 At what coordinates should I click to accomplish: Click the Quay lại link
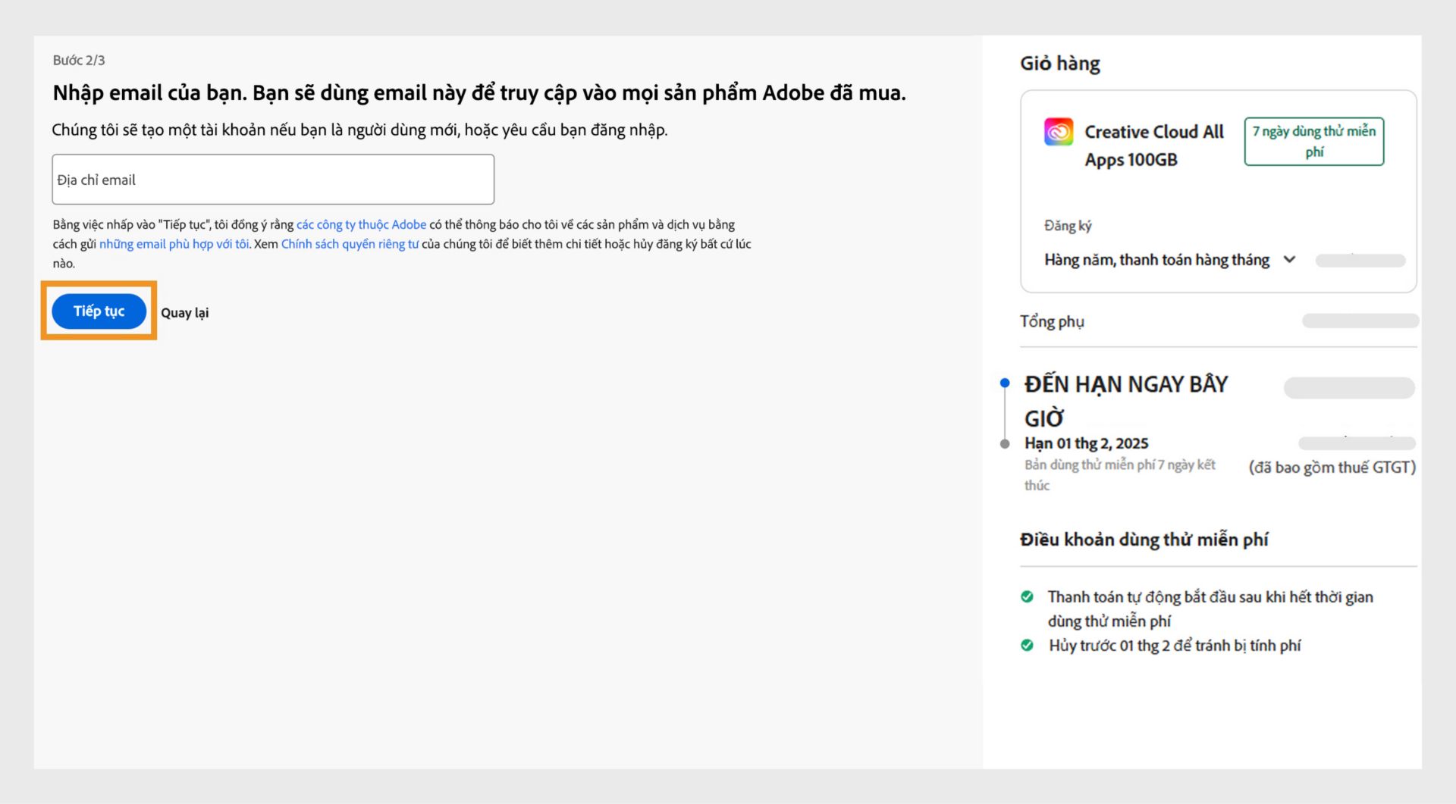(184, 312)
